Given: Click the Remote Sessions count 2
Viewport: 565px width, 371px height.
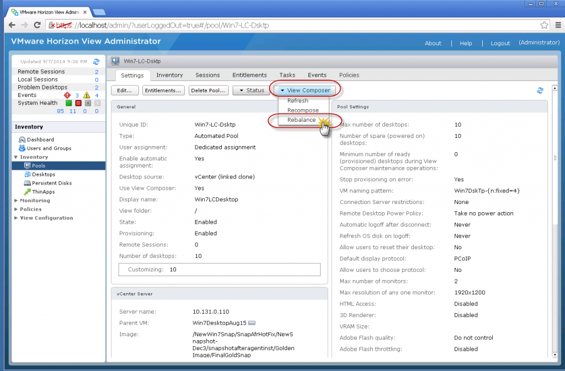Looking at the screenshot, I should tap(97, 72).
